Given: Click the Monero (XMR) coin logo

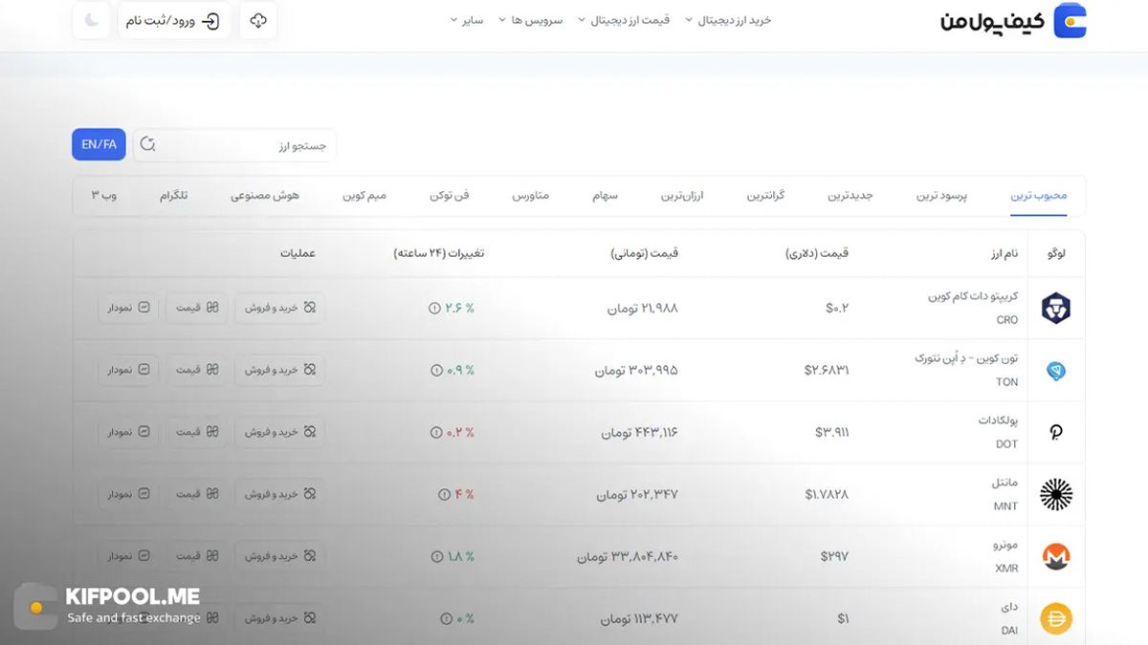Looking at the screenshot, I should click(1056, 556).
